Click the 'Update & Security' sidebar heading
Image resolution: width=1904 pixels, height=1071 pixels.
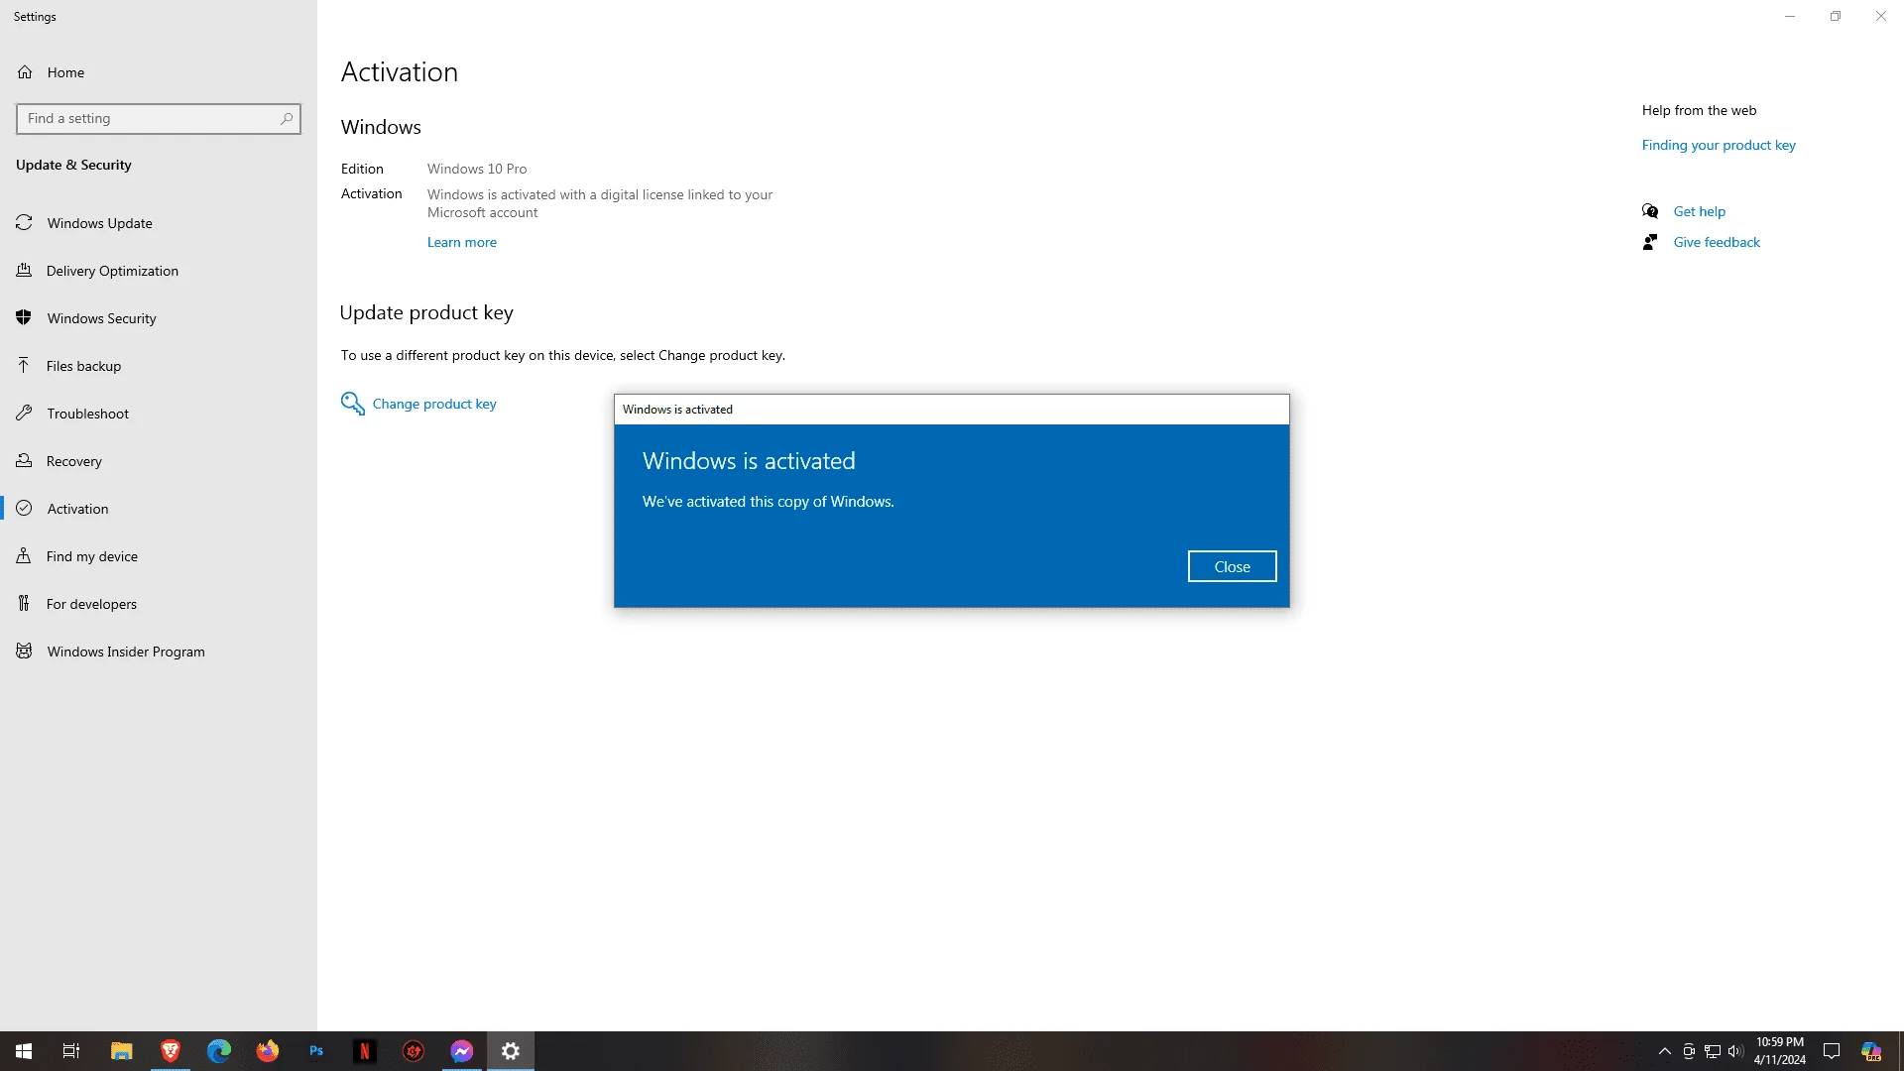click(x=73, y=165)
